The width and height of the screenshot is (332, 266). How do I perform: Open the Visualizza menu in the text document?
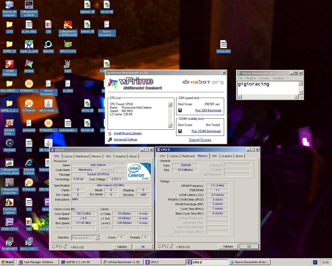click(x=278, y=78)
